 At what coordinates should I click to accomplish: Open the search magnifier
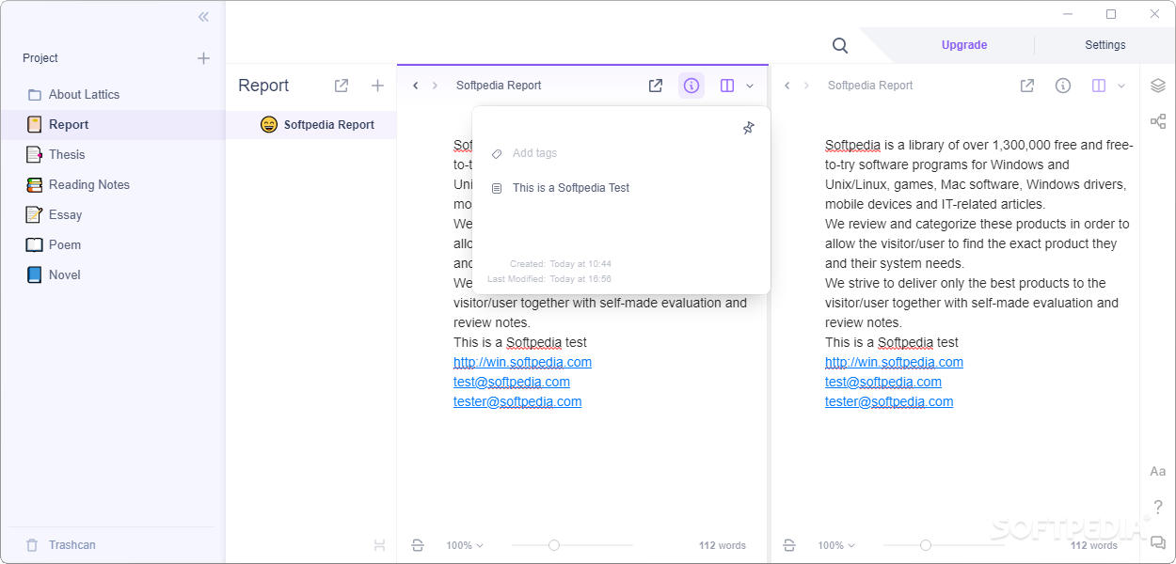(840, 45)
